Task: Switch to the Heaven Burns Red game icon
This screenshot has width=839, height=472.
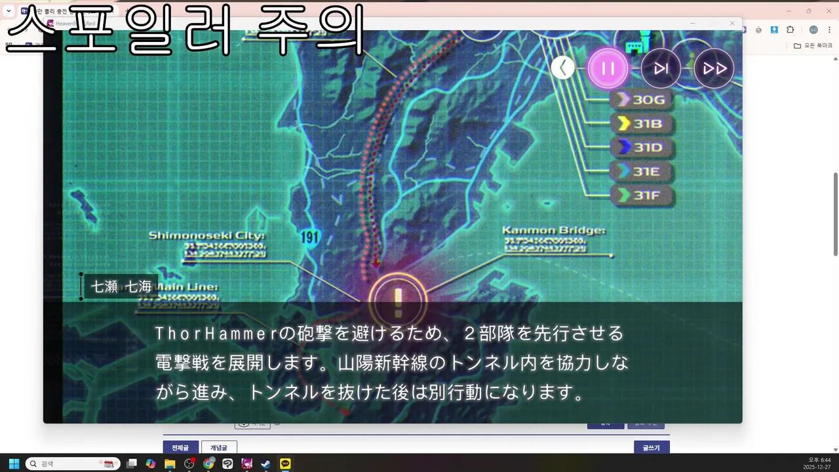Action: (247, 463)
